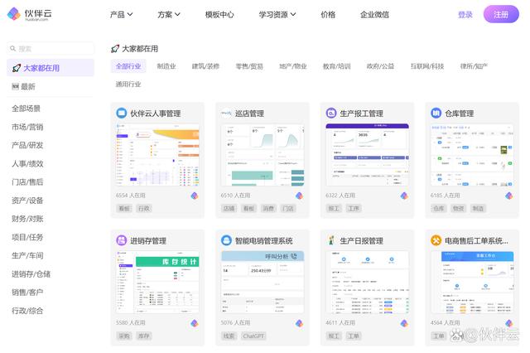Screen dimensions: 530x353
Task: Open 全部场景 in the sidebar
Action: (x=26, y=109)
